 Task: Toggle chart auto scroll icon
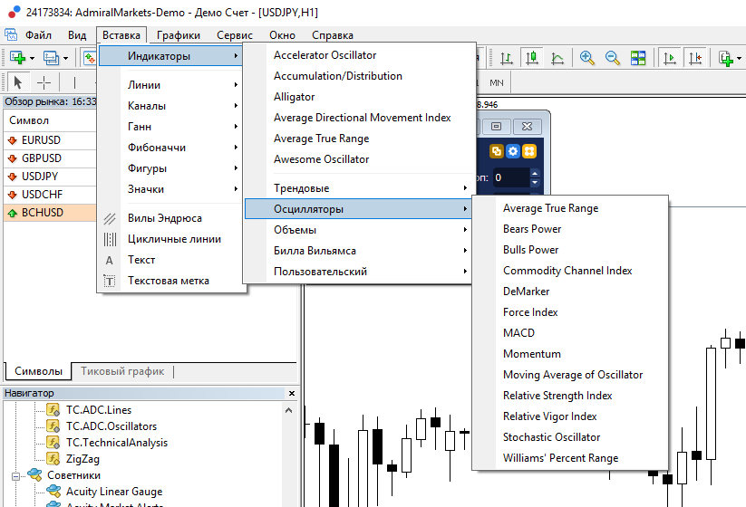pos(670,58)
